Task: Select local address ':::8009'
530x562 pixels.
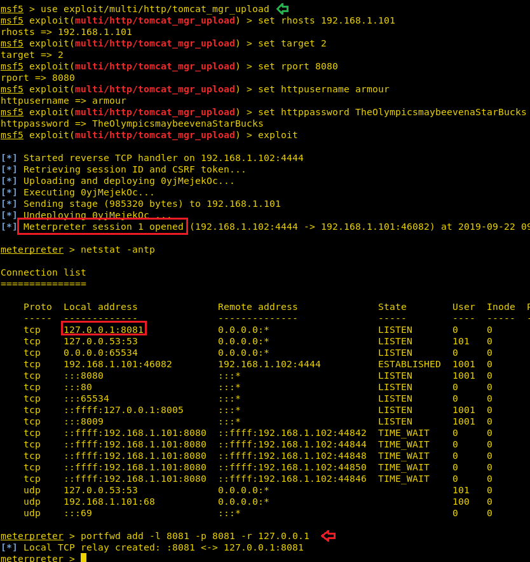Action: point(83,421)
